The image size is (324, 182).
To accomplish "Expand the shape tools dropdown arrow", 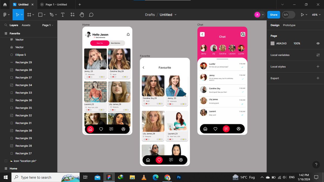I will pyautogui.click(x=45, y=15).
